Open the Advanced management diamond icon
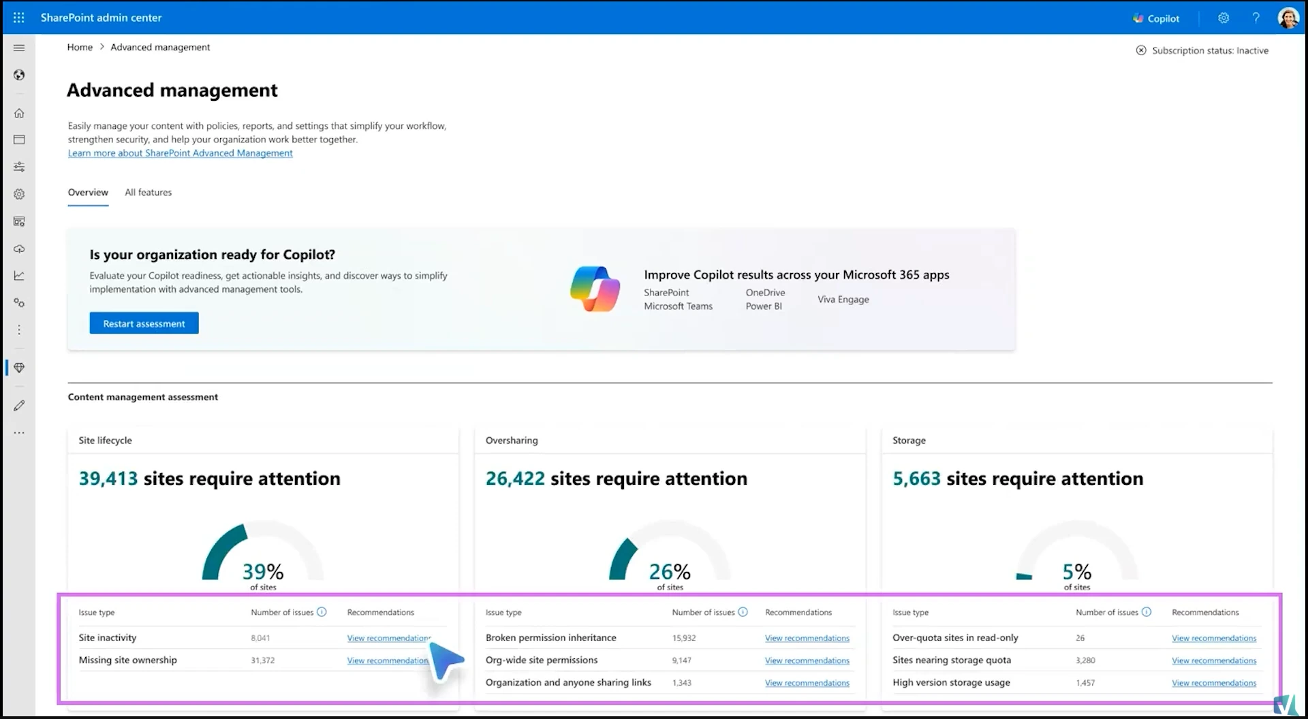The image size is (1308, 719). 19,368
